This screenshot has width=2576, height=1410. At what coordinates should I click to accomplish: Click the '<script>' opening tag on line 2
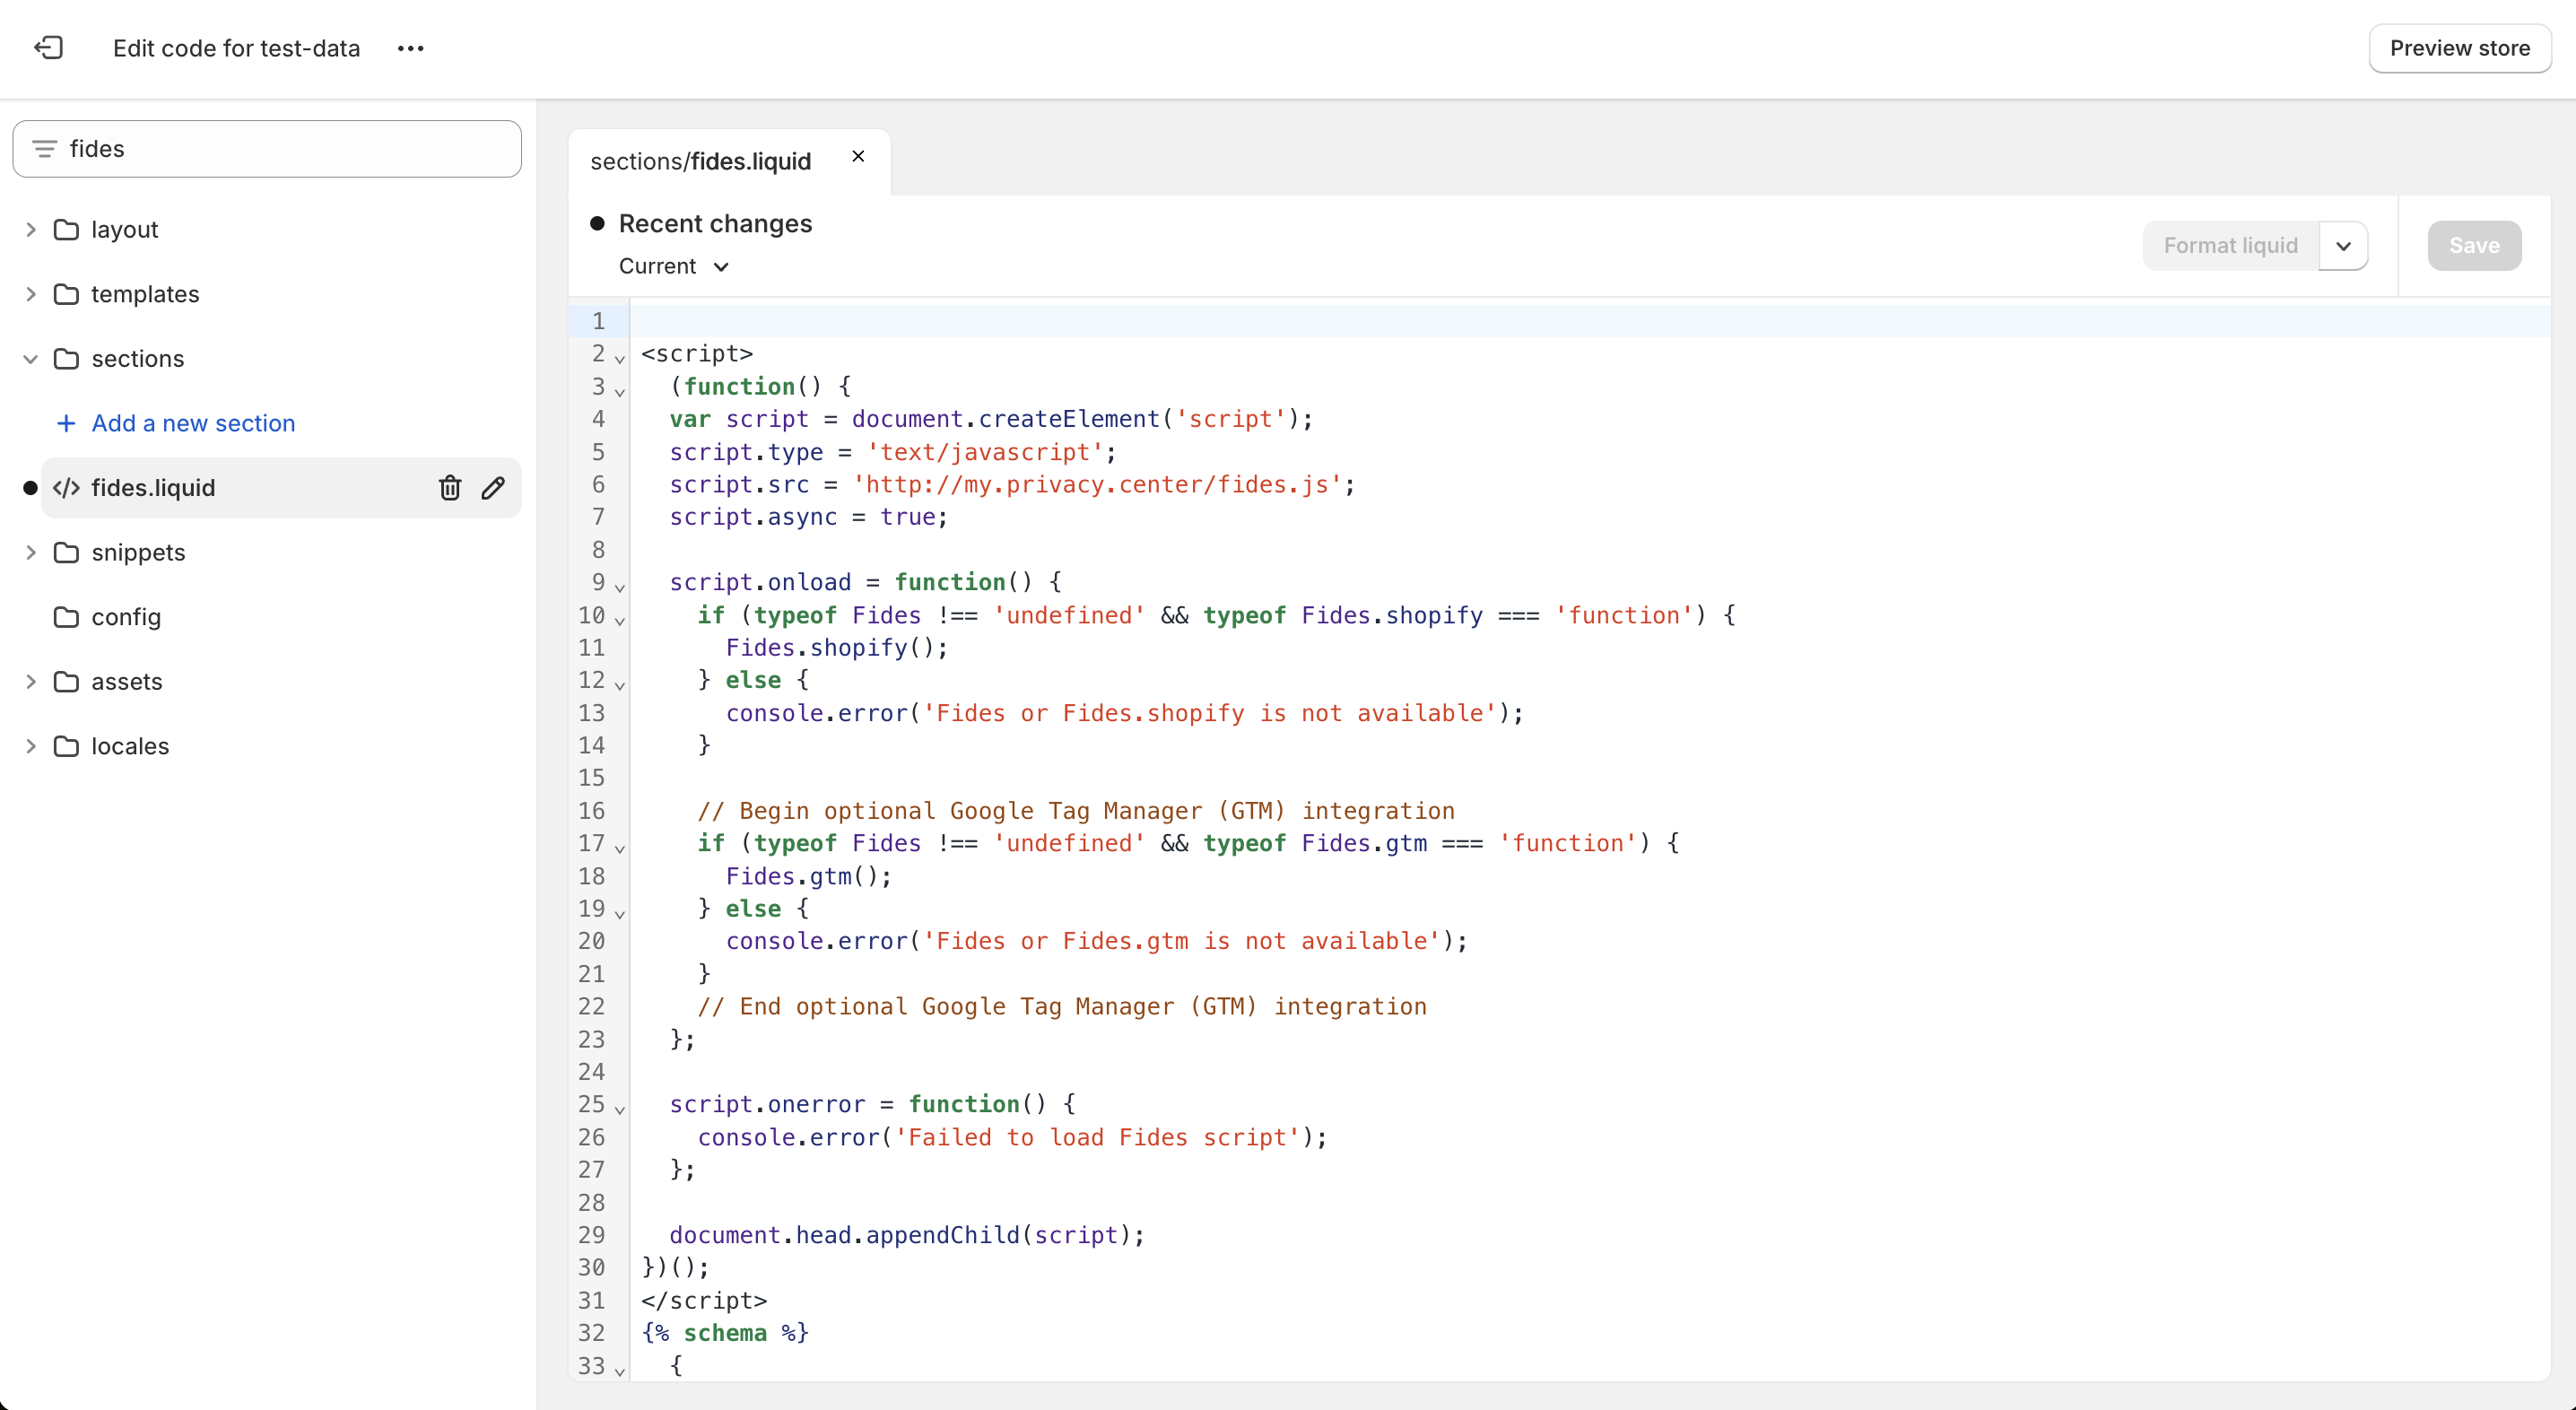pyautogui.click(x=697, y=354)
